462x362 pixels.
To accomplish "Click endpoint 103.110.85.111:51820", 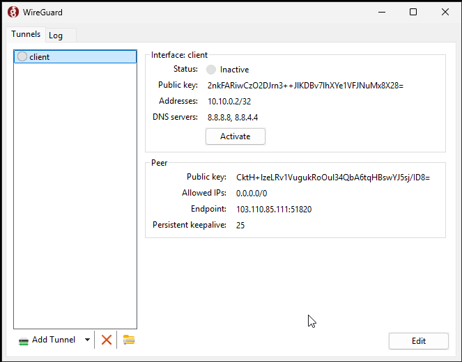I will (274, 210).
